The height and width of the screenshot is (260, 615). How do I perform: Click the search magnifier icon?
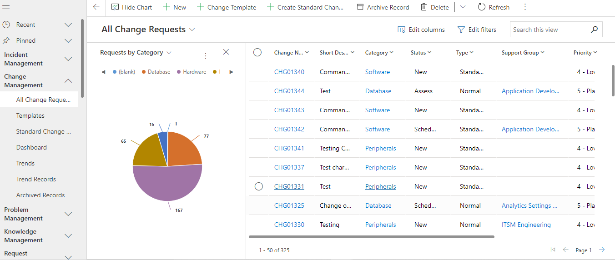click(594, 30)
